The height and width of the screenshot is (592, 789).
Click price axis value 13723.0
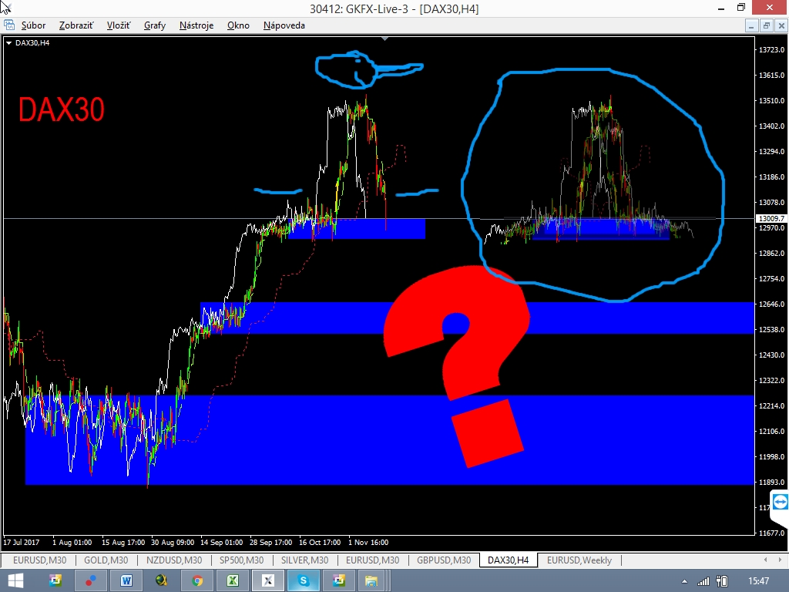771,50
